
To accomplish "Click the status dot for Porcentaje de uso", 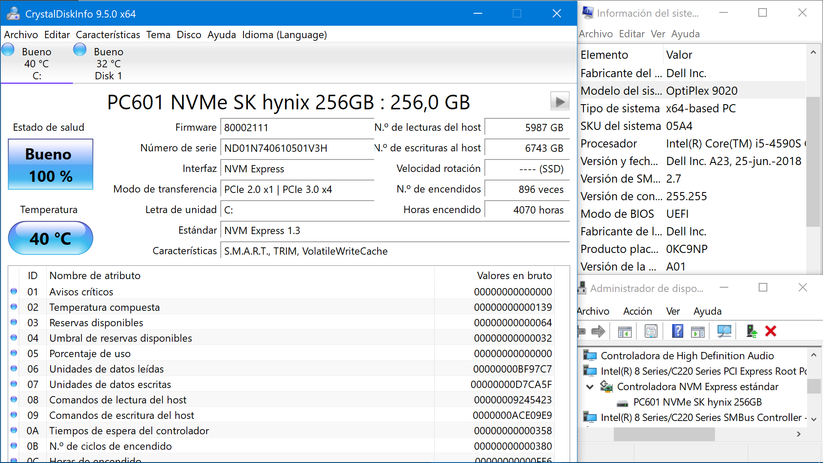I will pos(14,353).
